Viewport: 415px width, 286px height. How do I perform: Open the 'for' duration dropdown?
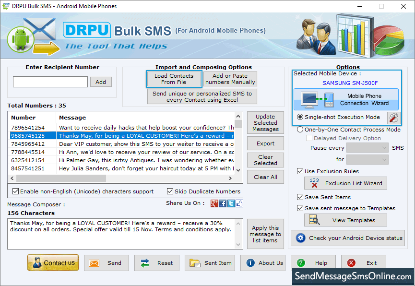(x=368, y=160)
